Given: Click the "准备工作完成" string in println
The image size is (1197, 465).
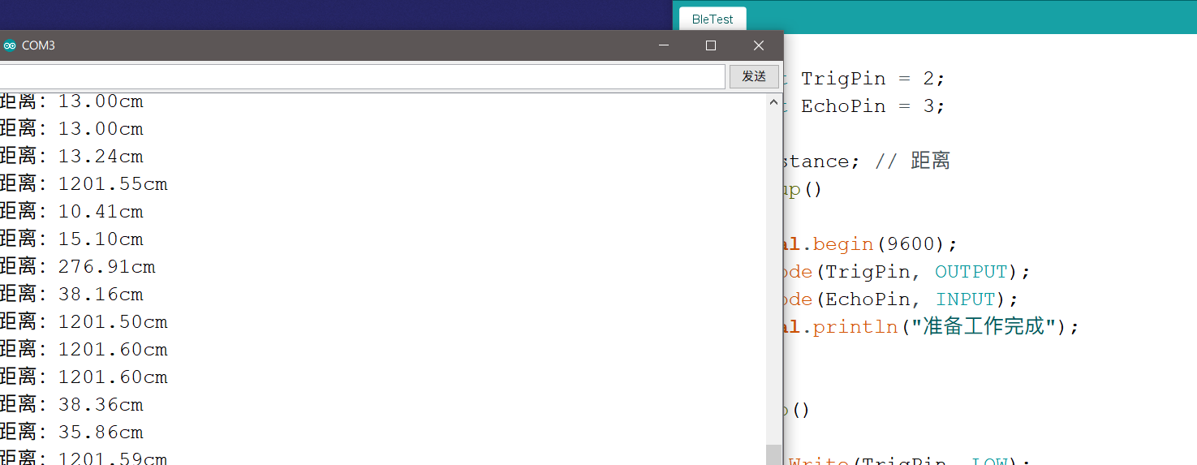Looking at the screenshot, I should tap(983, 327).
